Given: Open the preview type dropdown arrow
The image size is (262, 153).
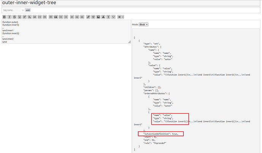Looking at the screenshot, I should (x=123, y=17).
